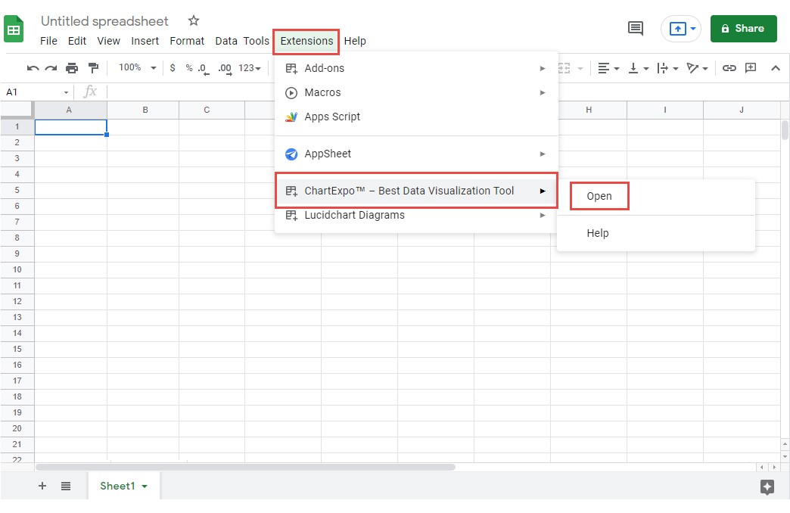The width and height of the screenshot is (790, 513).
Task: Select row 12 header
Action: 17,301
